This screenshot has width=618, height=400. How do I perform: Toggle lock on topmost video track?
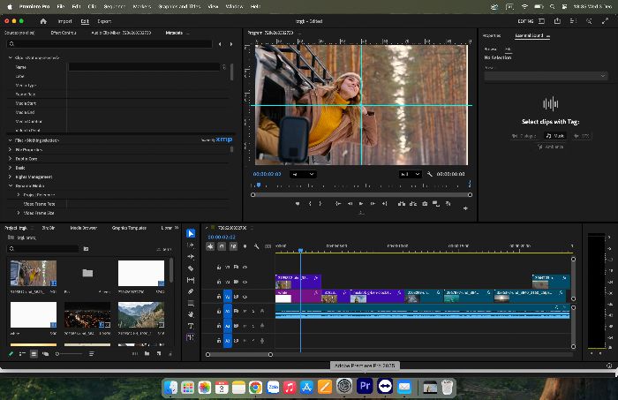(x=219, y=268)
